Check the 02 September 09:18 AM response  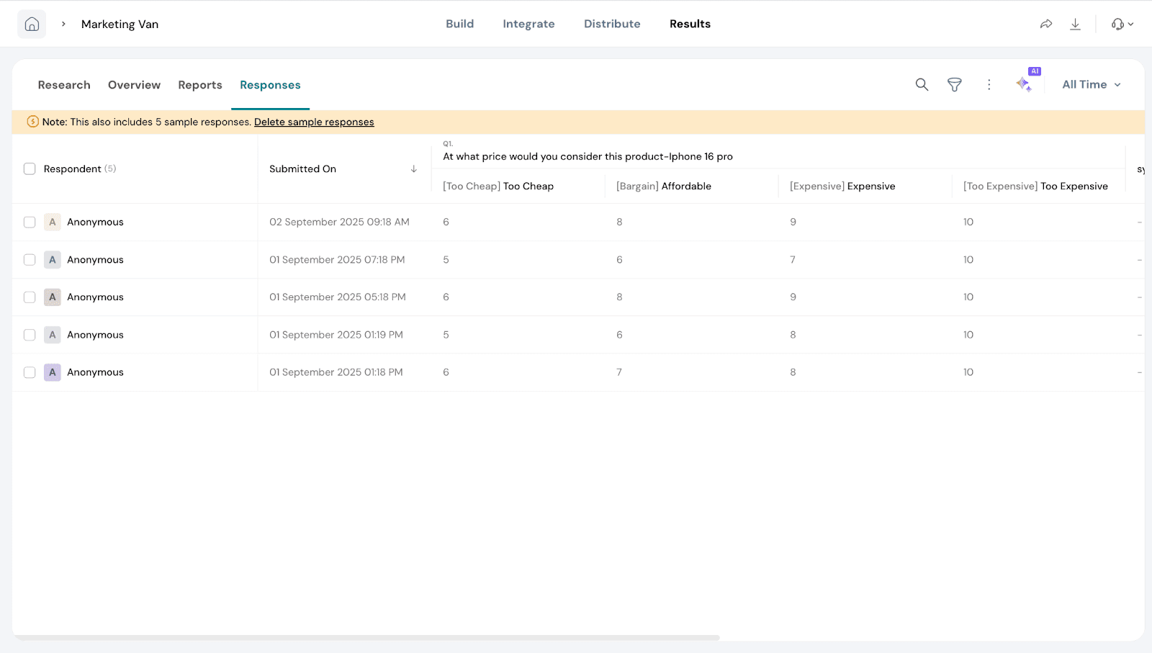(x=30, y=222)
